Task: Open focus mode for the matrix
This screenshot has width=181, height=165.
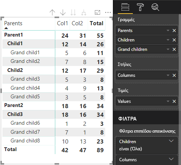Action: tap(97, 12)
